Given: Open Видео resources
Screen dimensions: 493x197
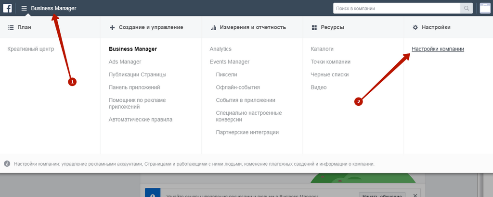Looking at the screenshot, I should [319, 87].
